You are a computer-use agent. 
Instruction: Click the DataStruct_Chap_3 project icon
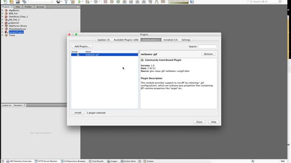point(6,17)
